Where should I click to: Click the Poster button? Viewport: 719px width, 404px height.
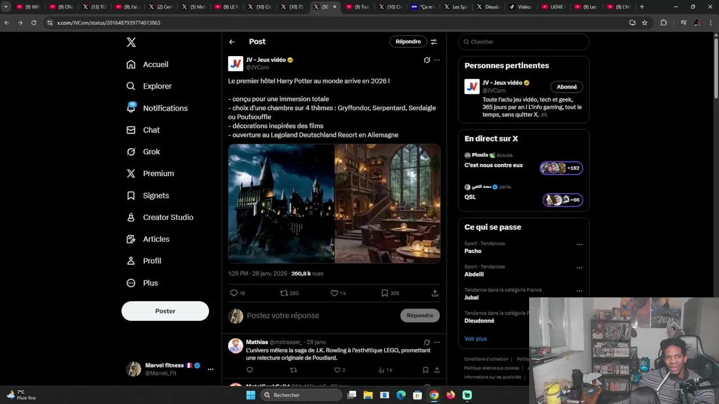[x=165, y=311]
